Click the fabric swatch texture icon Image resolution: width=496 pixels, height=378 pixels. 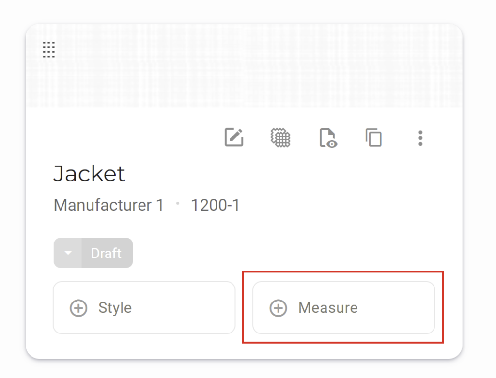pyautogui.click(x=280, y=137)
